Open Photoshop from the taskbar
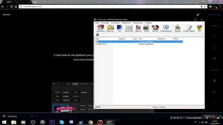 pyautogui.click(x=52, y=122)
